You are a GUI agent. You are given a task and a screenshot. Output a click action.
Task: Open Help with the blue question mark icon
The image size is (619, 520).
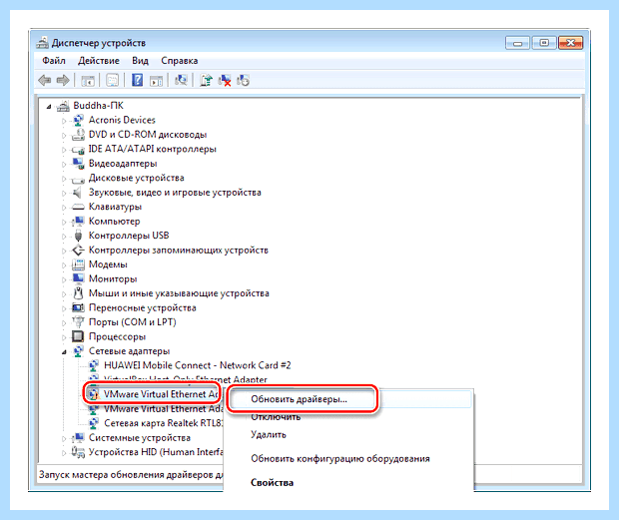click(137, 81)
